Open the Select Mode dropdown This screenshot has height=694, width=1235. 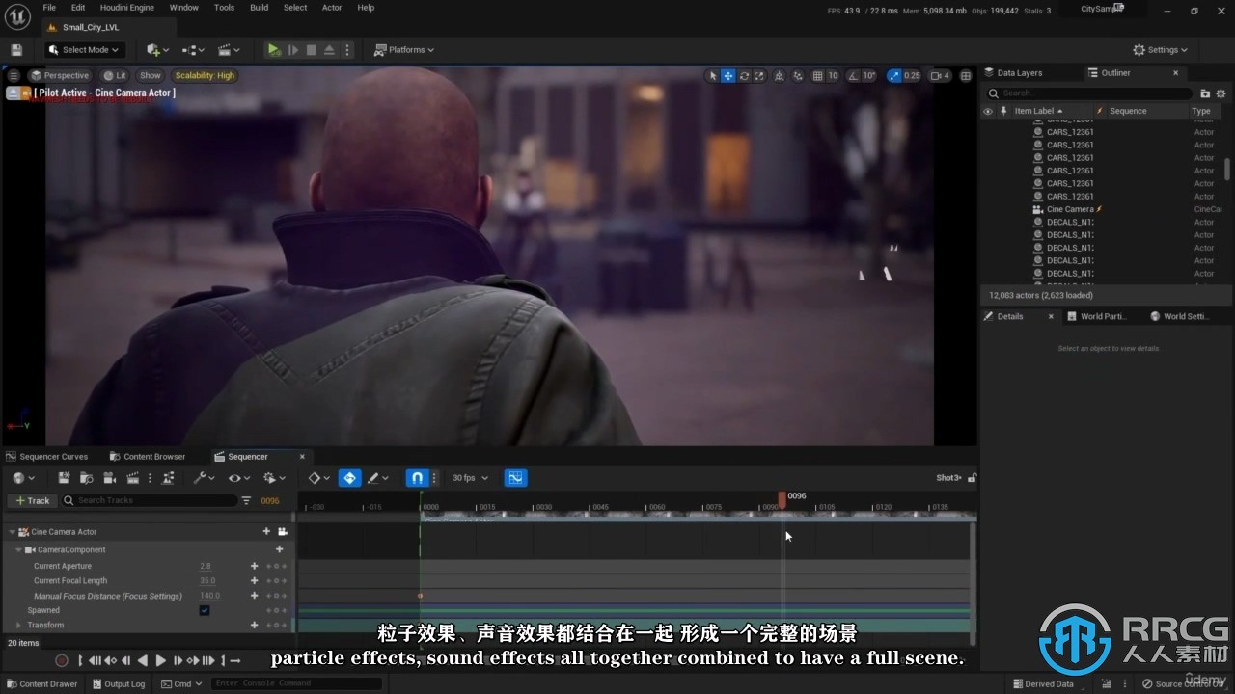pos(84,50)
